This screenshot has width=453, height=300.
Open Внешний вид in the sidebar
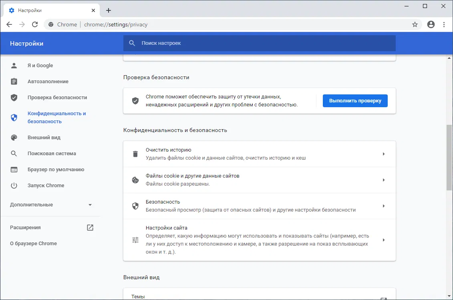click(x=44, y=138)
